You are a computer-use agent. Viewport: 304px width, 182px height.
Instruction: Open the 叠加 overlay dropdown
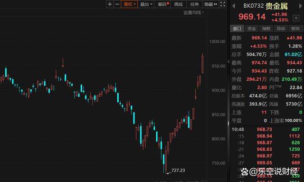[x=146, y=4]
